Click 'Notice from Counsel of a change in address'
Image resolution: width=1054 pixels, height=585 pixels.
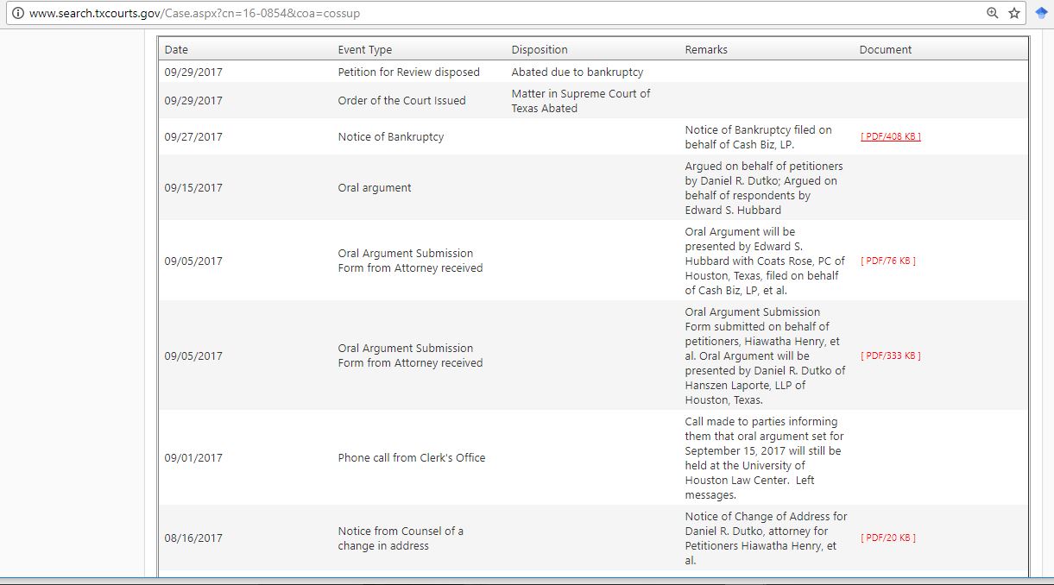click(401, 538)
